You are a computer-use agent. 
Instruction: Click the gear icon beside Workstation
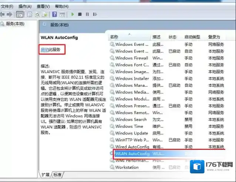click(112, 167)
